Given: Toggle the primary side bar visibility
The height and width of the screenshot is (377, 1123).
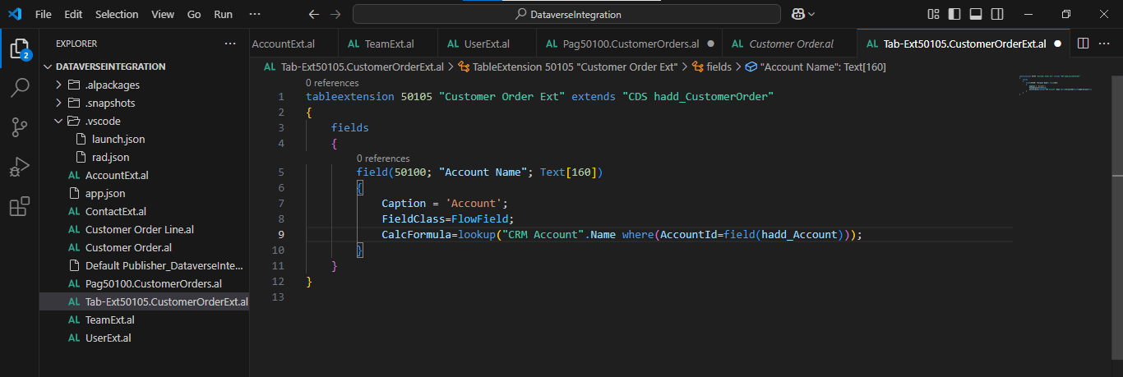Looking at the screenshot, I should [954, 14].
